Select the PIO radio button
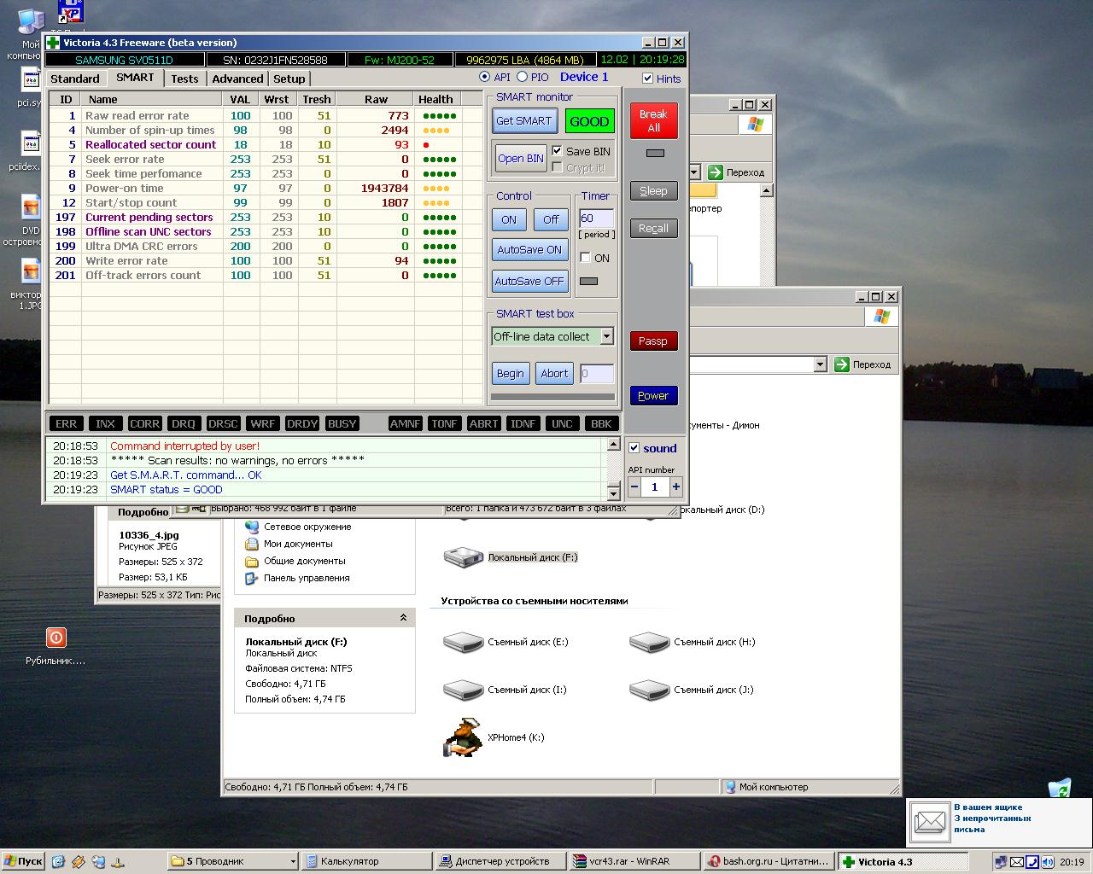 tap(523, 77)
